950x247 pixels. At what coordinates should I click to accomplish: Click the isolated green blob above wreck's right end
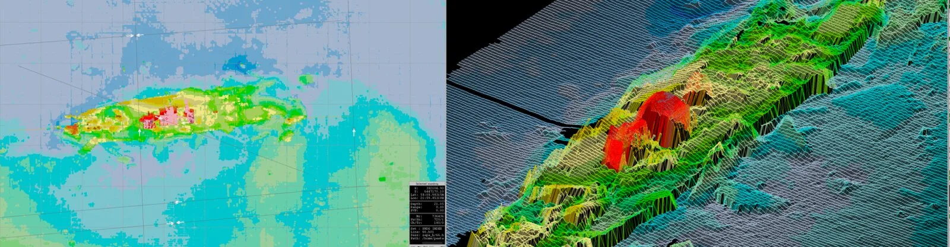[306, 79]
